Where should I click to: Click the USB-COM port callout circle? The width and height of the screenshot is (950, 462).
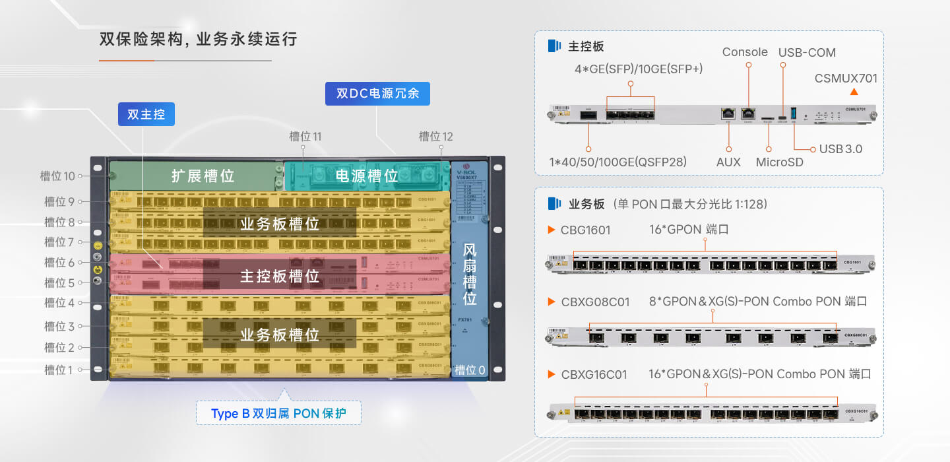coord(782,65)
